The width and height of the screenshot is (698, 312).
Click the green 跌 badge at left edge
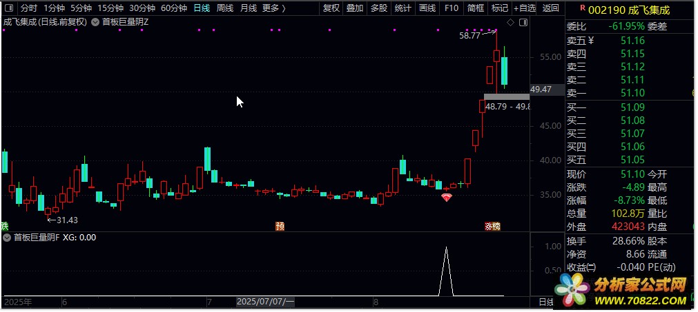pos(5,227)
